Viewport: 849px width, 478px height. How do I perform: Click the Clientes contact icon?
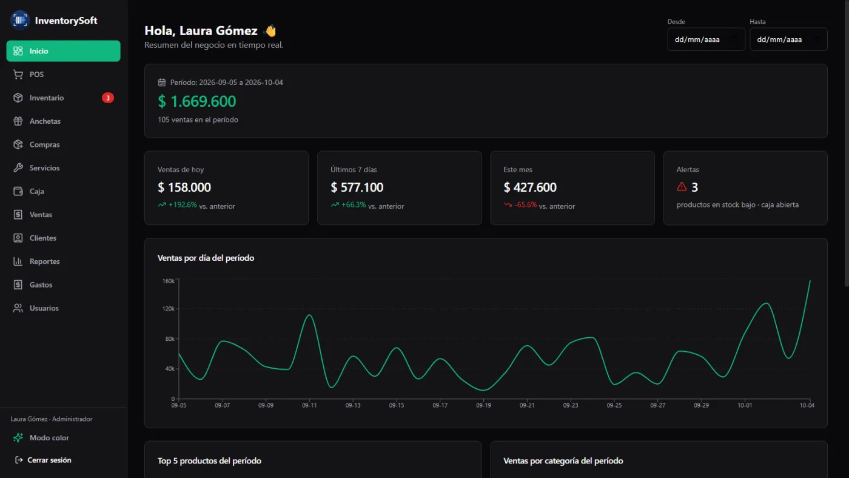click(18, 238)
